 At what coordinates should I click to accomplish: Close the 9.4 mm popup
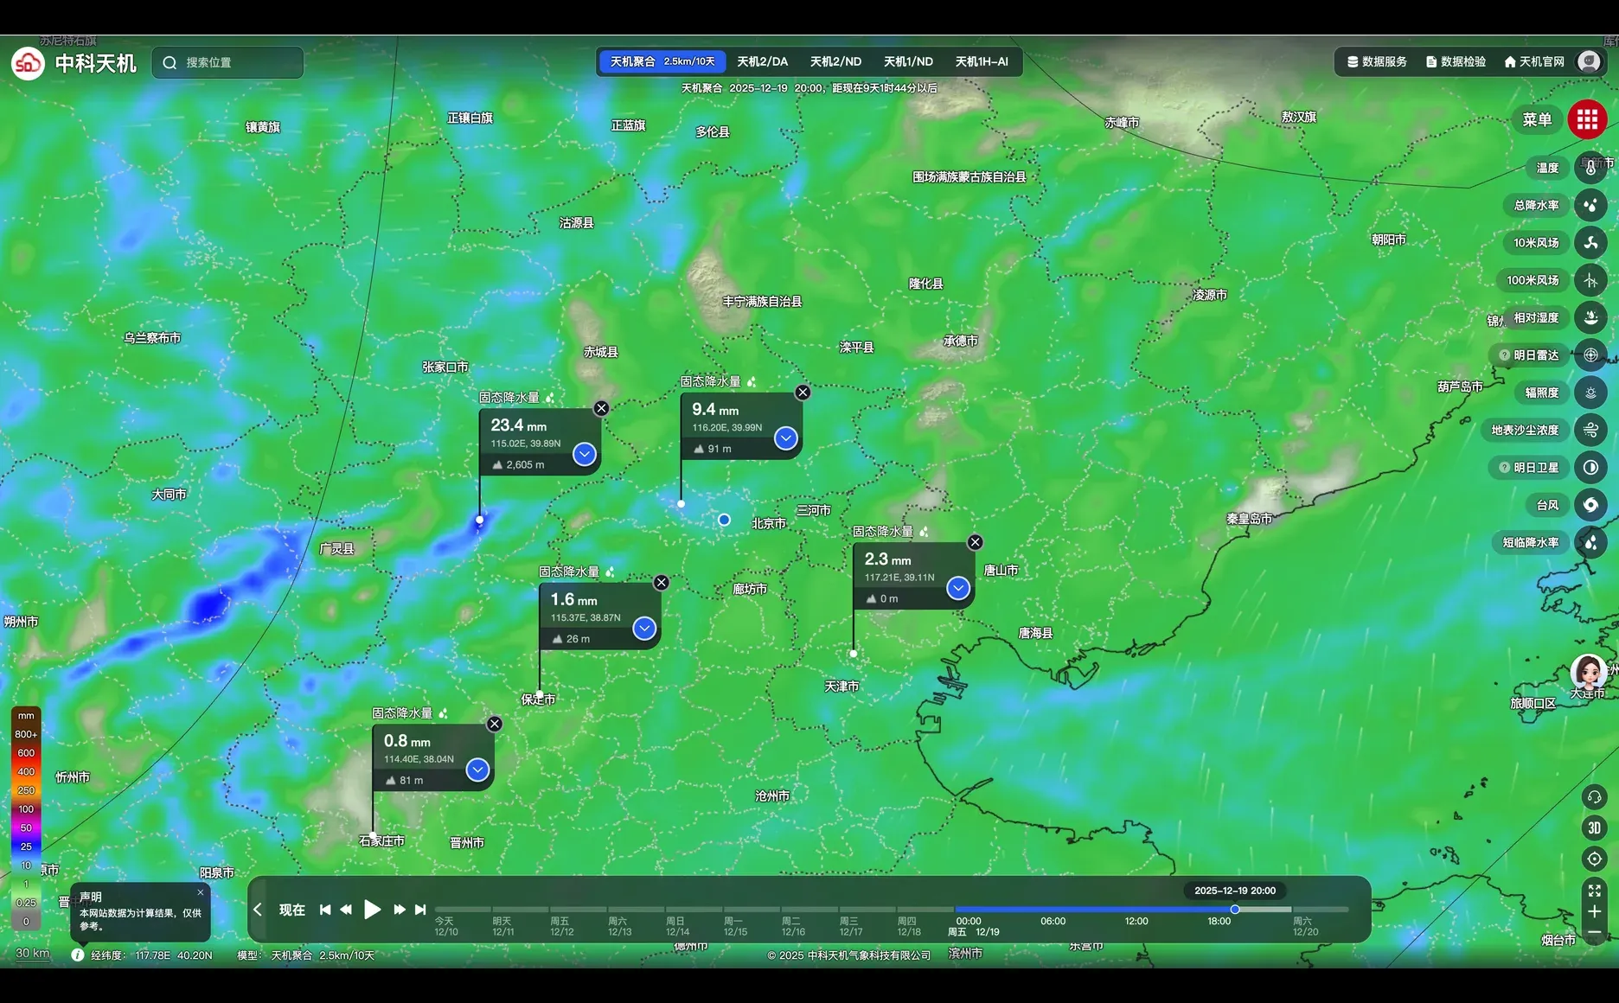[803, 393]
